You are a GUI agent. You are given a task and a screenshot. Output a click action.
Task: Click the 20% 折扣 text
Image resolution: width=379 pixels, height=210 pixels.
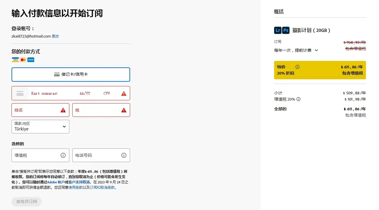pyautogui.click(x=286, y=73)
